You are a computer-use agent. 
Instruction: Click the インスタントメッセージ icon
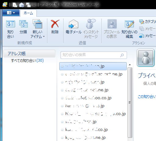pos(91,24)
